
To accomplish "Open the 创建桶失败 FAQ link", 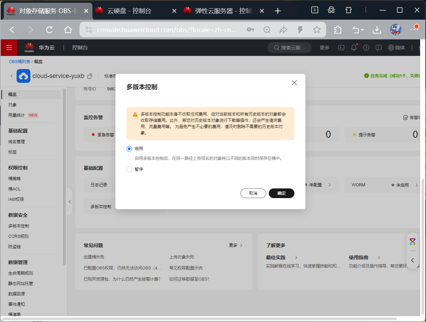I will tap(94, 257).
